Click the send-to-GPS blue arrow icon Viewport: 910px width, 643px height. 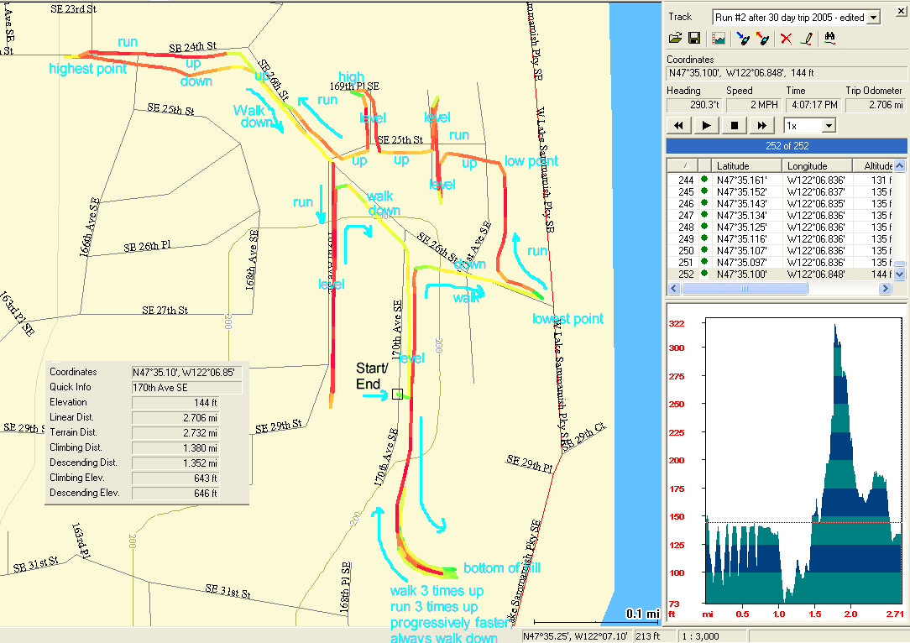[x=742, y=38]
